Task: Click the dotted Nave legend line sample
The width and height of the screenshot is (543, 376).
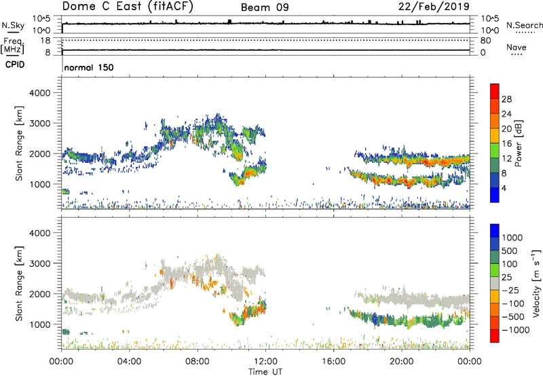Action: click(x=517, y=54)
